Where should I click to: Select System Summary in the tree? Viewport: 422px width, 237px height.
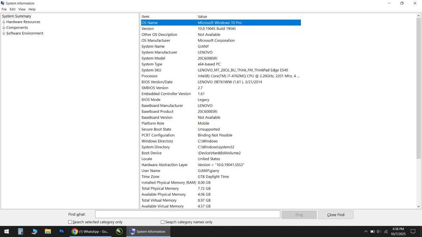pyautogui.click(x=17, y=16)
